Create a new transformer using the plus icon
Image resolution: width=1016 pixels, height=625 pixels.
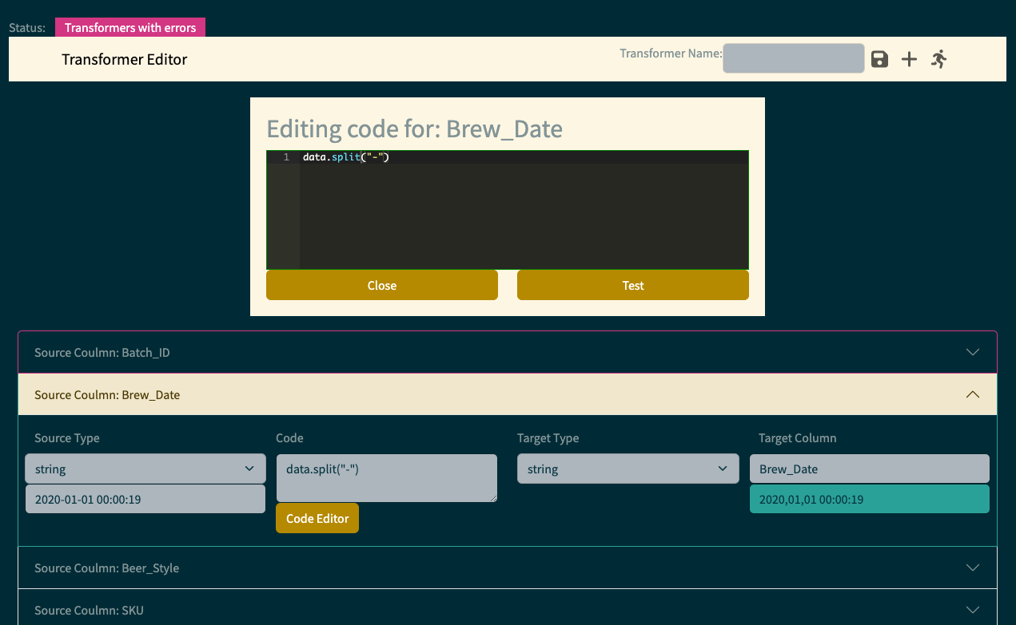tap(909, 58)
